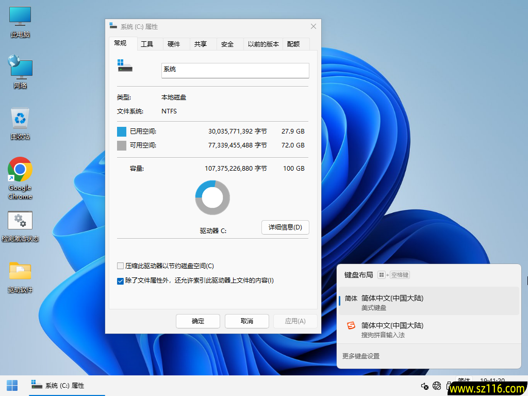Viewport: 528px width, 396px height.
Task: Click the 详细信息(D) button
Action: pyautogui.click(x=285, y=227)
